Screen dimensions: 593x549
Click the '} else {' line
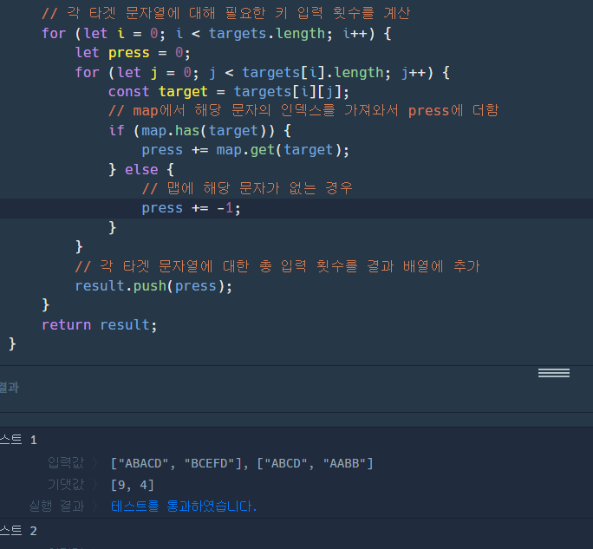click(141, 169)
